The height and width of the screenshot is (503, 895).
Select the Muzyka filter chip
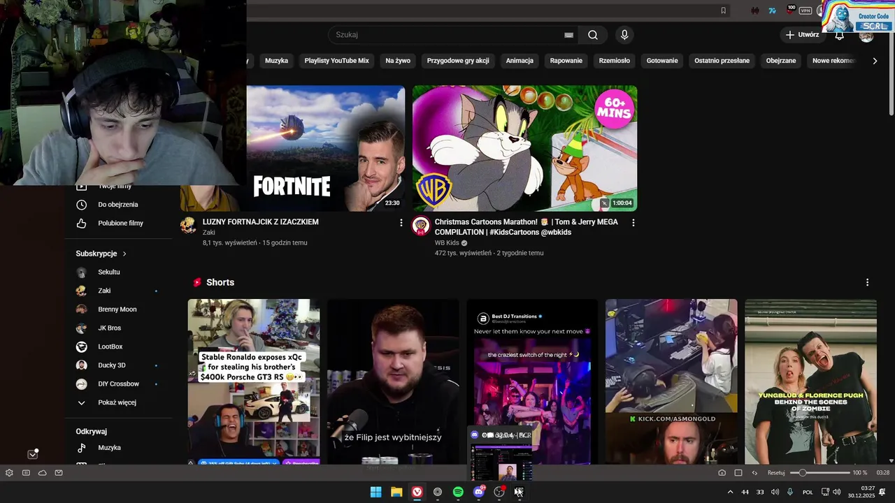pos(277,61)
